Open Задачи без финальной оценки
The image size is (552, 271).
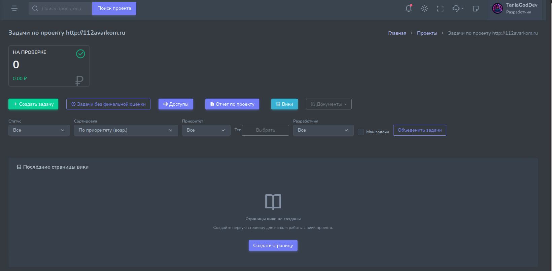click(108, 104)
